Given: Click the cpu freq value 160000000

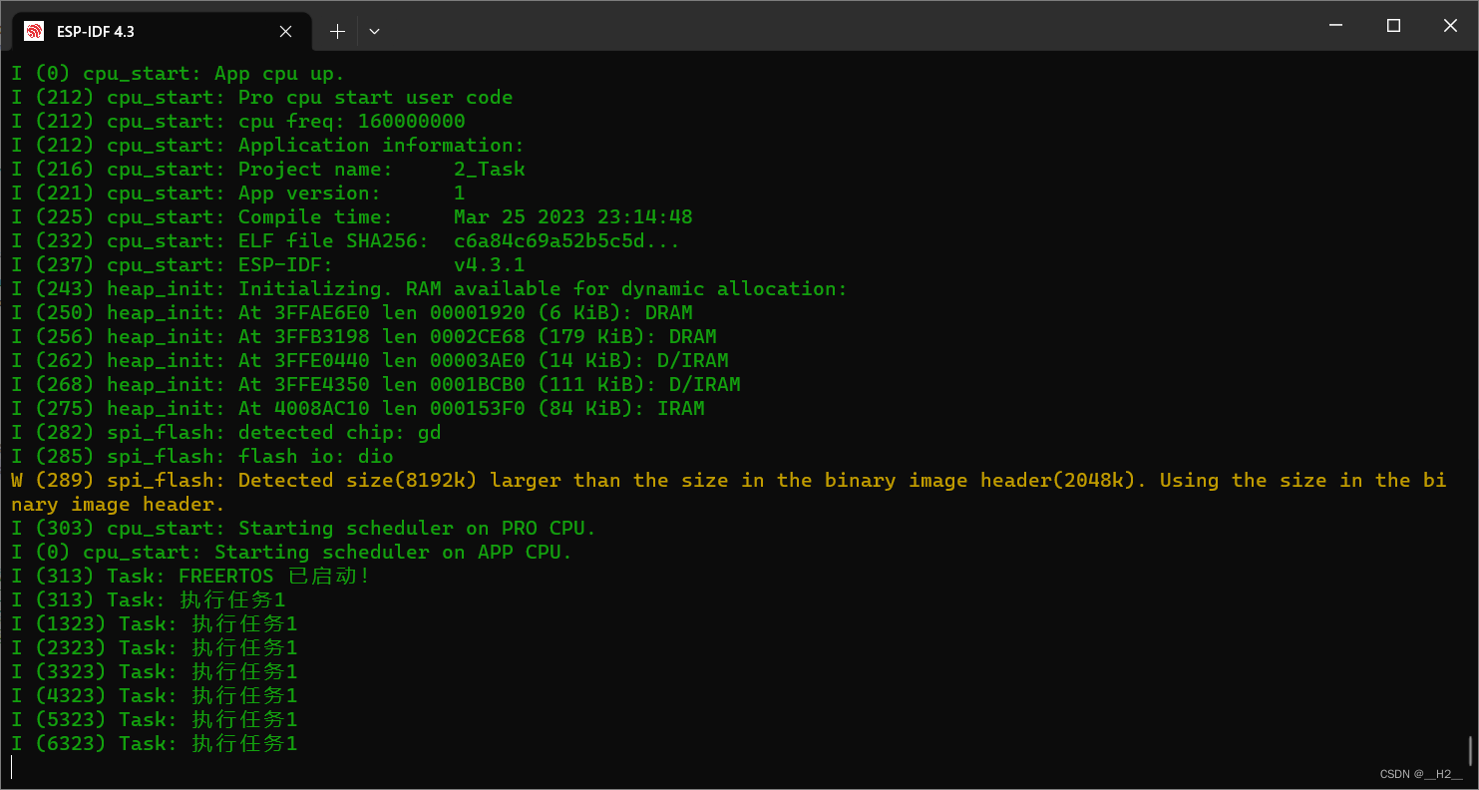Looking at the screenshot, I should pos(411,122).
